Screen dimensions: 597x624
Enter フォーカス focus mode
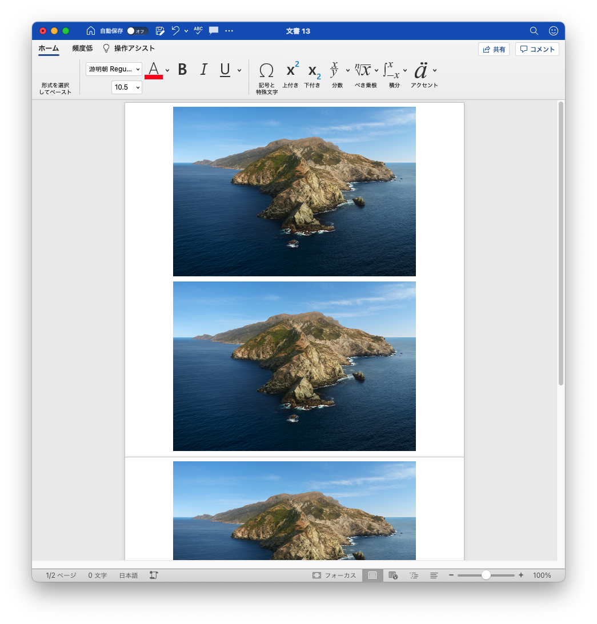(334, 575)
